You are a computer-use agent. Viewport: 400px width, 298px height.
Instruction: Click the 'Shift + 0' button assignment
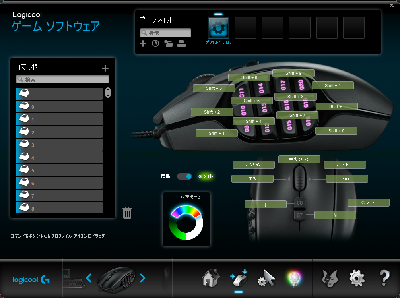click(336, 131)
